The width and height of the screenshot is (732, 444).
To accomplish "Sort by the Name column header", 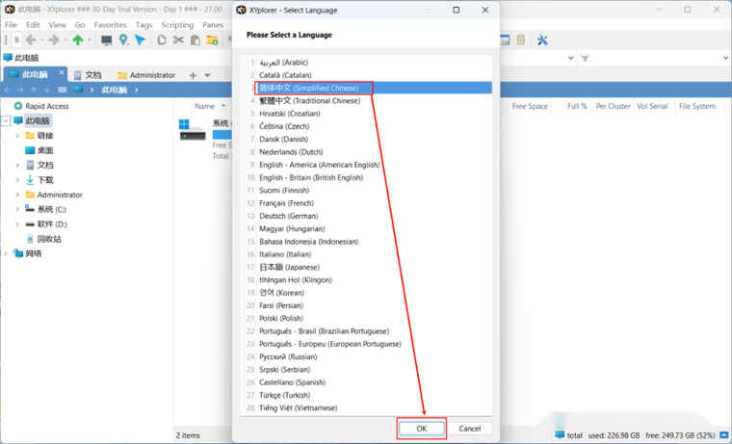I will (204, 106).
